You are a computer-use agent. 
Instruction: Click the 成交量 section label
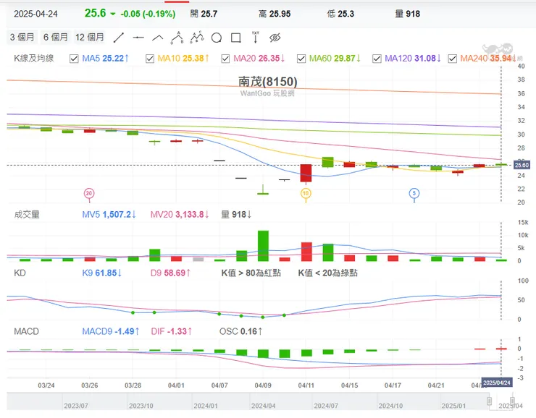27,215
